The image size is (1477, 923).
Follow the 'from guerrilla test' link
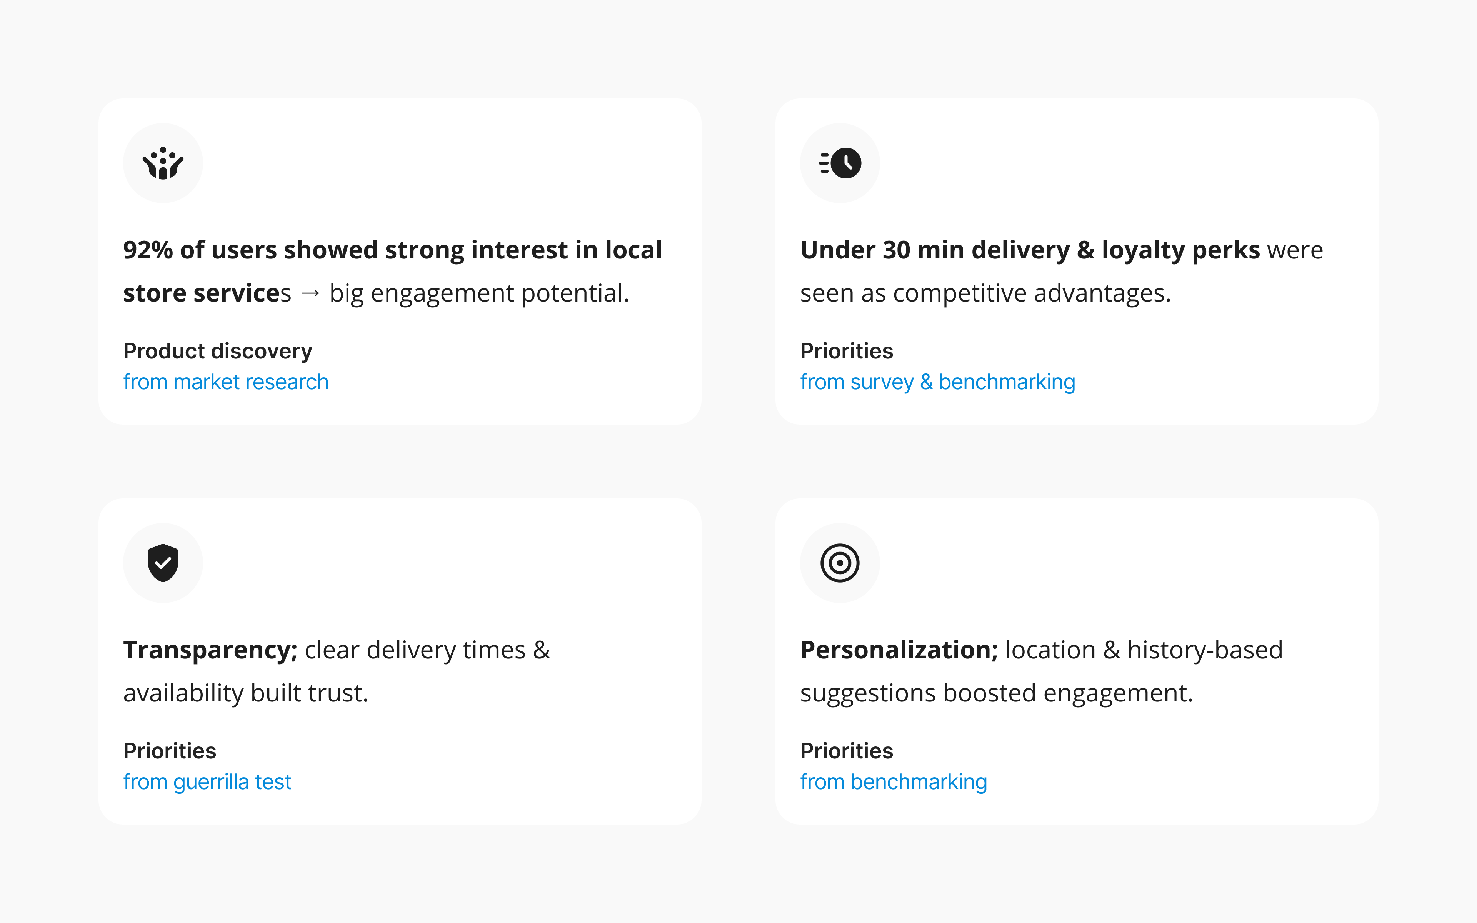pos(207,782)
